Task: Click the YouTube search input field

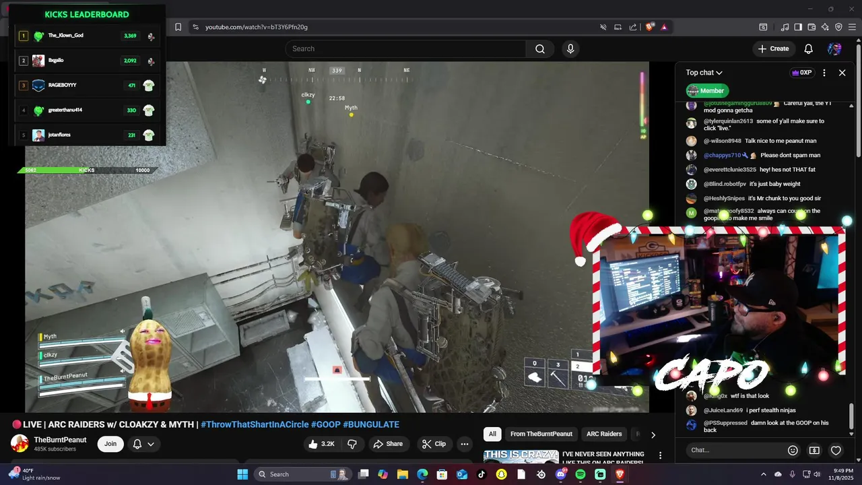Action: [405, 48]
